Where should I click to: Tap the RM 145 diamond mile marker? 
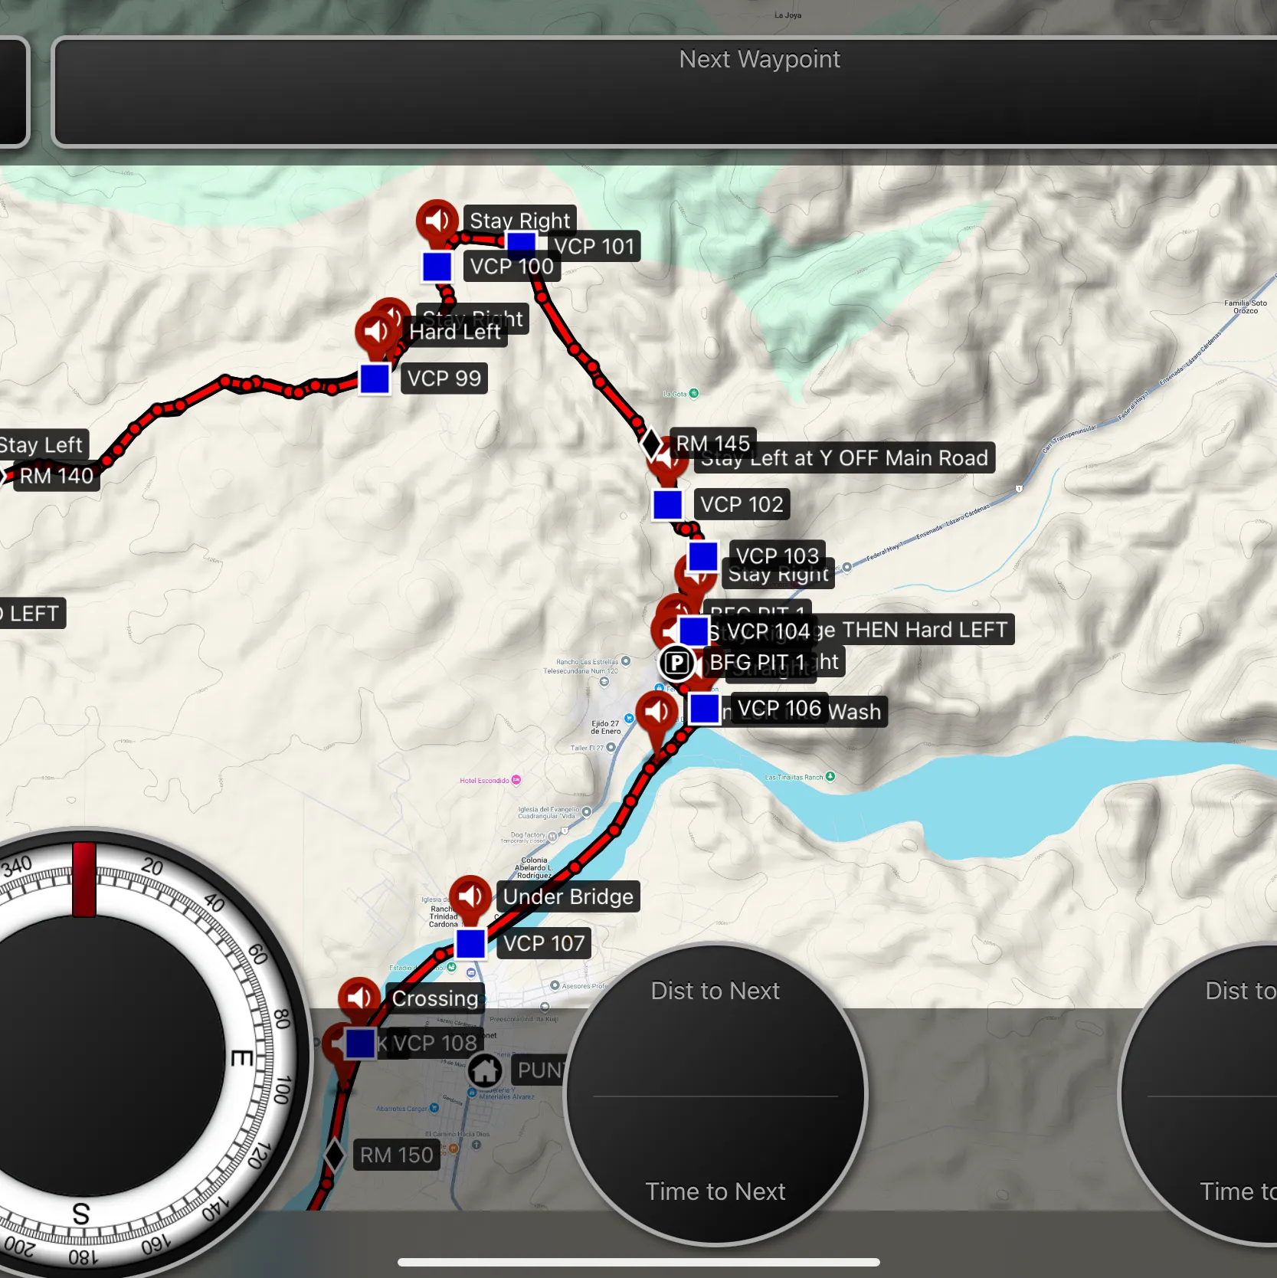pyautogui.click(x=651, y=443)
